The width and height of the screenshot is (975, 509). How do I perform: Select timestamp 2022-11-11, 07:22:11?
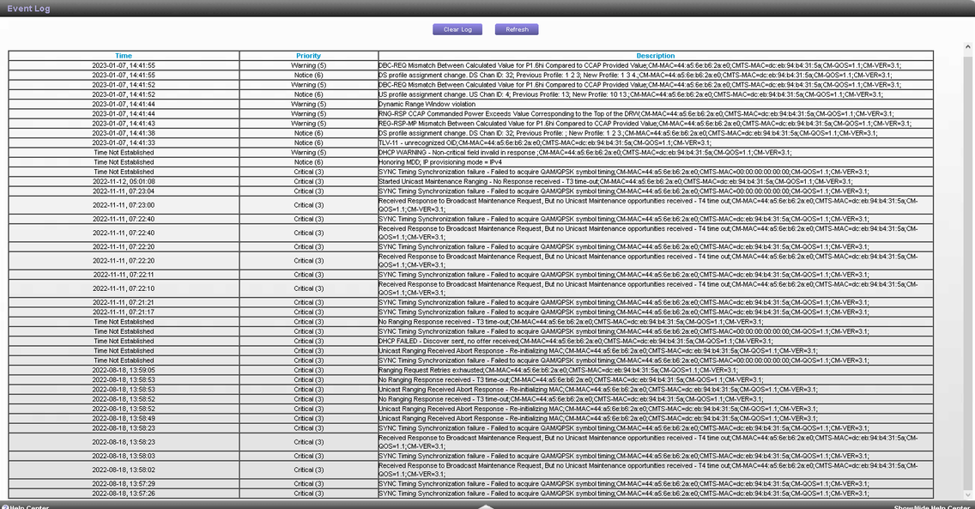pyautogui.click(x=123, y=274)
